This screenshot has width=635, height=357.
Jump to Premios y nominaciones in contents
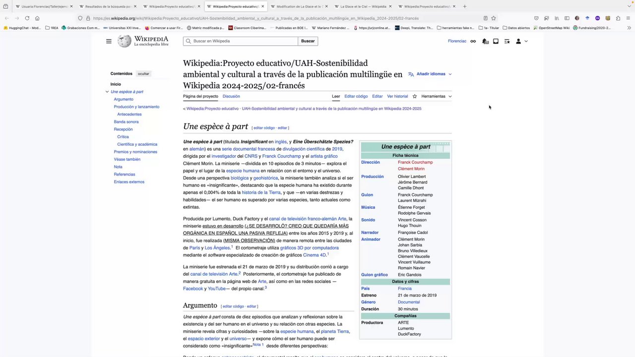[x=135, y=152]
